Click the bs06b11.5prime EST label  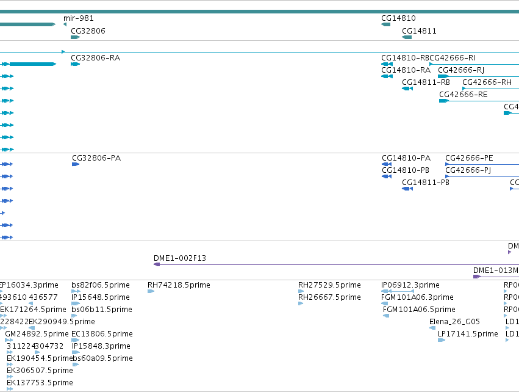coord(102,310)
